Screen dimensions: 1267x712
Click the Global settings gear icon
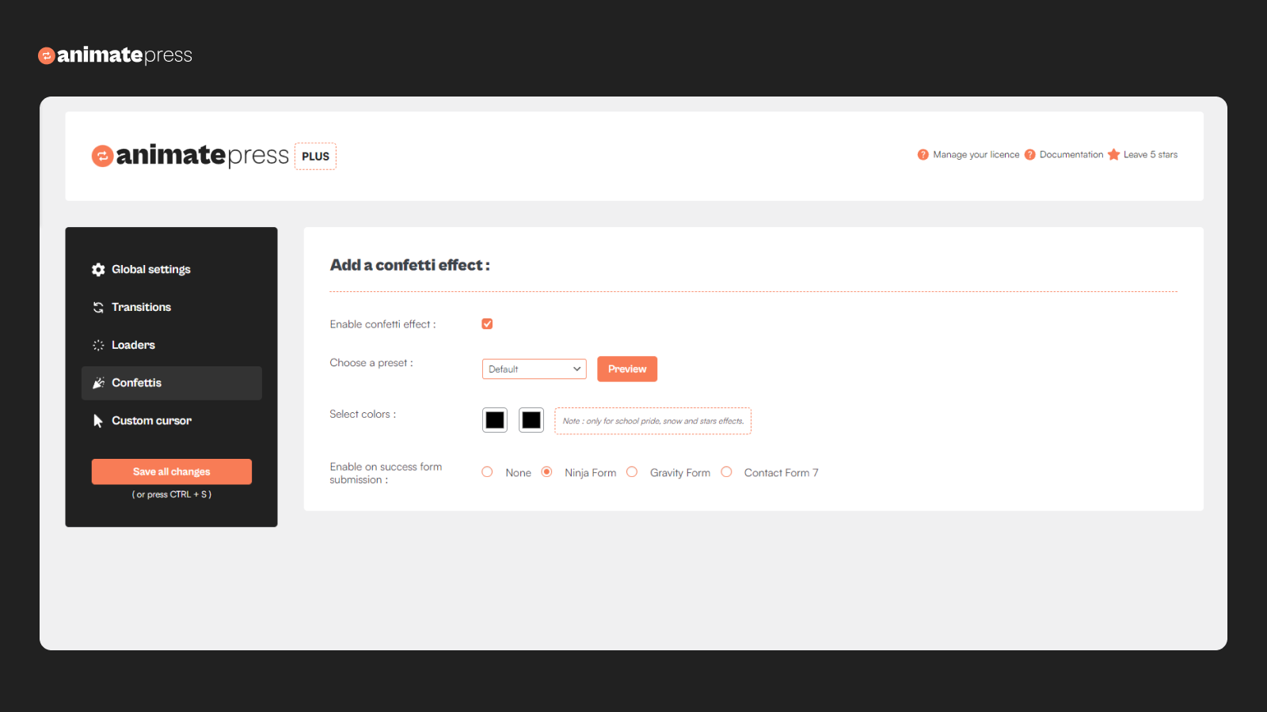tap(98, 270)
